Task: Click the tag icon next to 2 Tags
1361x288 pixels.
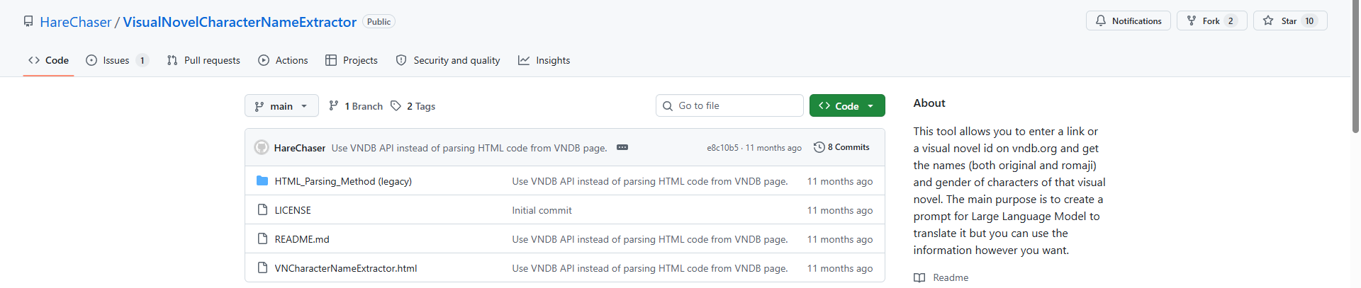Action: pos(396,106)
